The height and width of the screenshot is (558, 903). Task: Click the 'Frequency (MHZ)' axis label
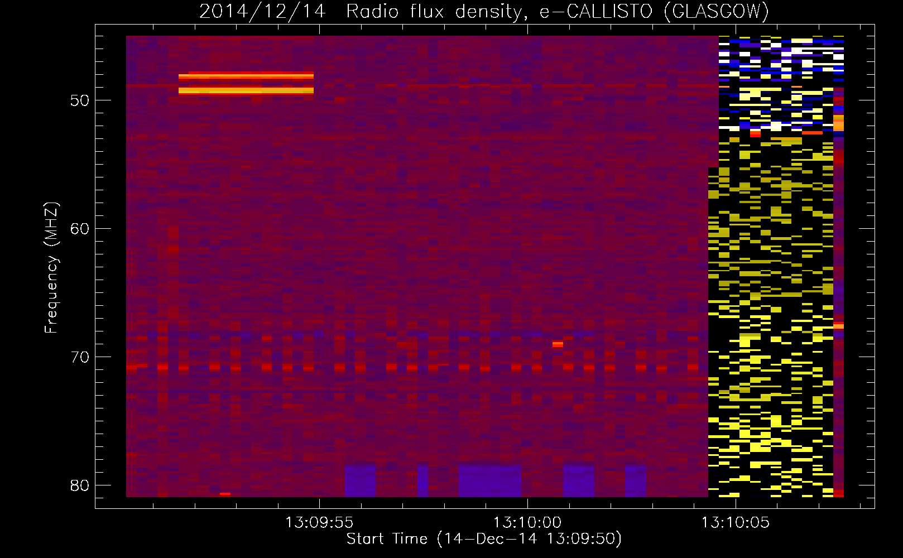tap(51, 268)
